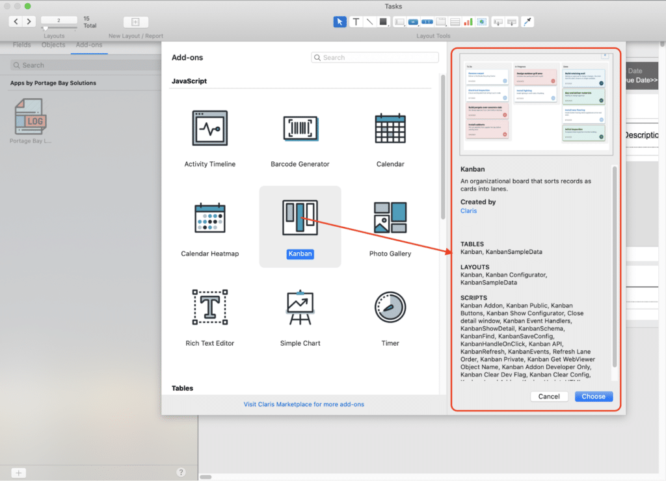This screenshot has height=481, width=666.
Task: Select the Web Viewer tool
Action: 482,21
